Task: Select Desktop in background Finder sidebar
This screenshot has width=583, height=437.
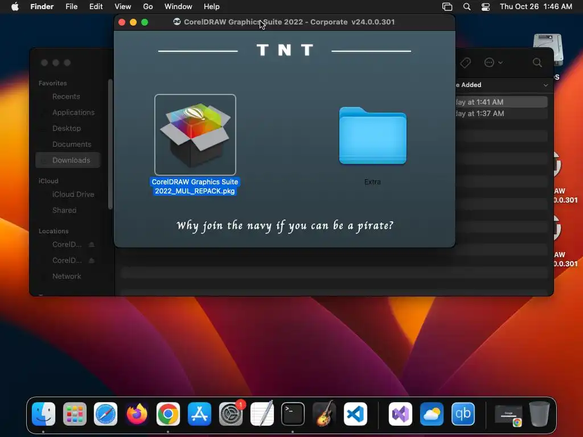Action: coord(66,129)
